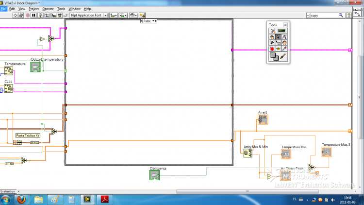Open Firefox from taskbar

(21, 200)
